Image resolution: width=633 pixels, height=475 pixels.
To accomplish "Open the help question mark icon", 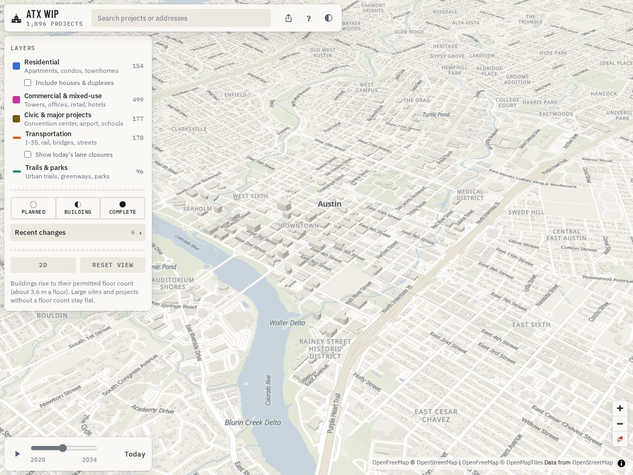I will (x=309, y=18).
